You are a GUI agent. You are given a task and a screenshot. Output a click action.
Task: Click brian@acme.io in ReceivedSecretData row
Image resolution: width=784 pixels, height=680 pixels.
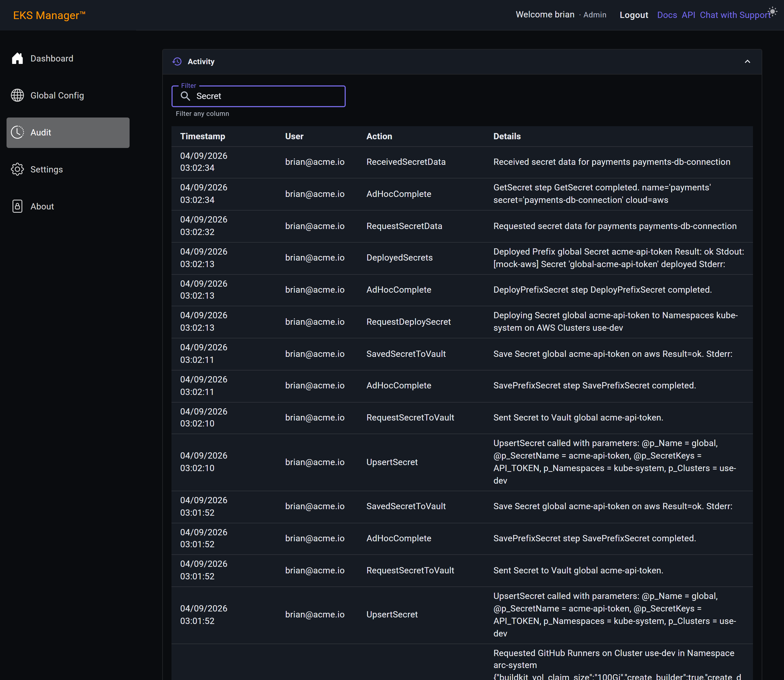(314, 162)
